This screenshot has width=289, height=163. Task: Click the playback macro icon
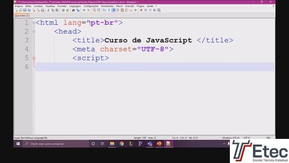point(150,10)
